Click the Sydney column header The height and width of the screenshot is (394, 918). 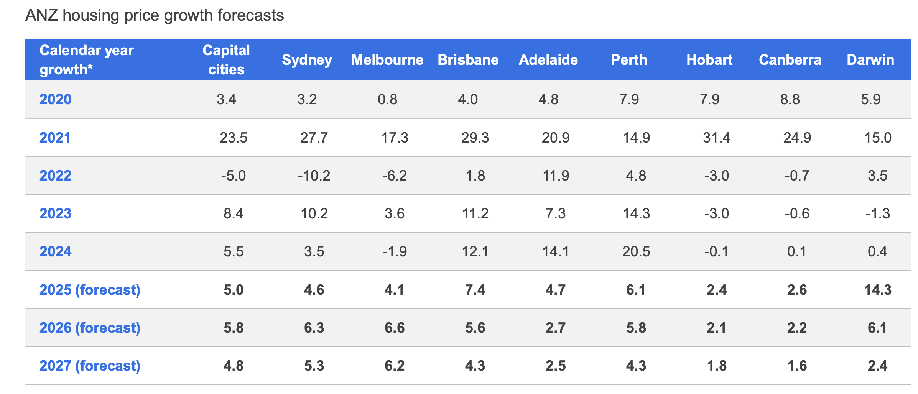307,60
